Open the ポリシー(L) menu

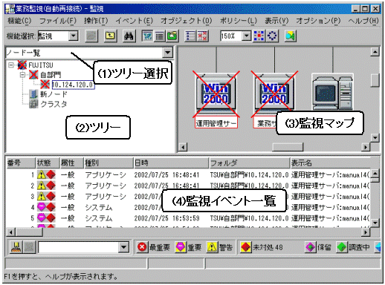[239, 21]
